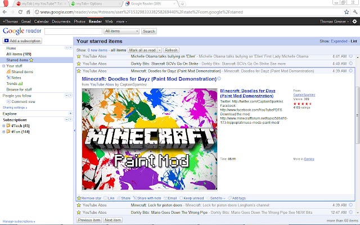
Task: Open the Mark all as read dropdown arrow
Action: point(160,50)
